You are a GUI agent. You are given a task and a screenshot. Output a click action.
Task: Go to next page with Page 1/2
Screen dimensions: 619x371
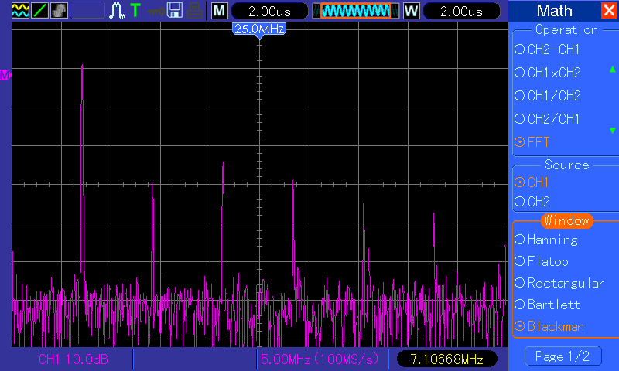point(563,356)
